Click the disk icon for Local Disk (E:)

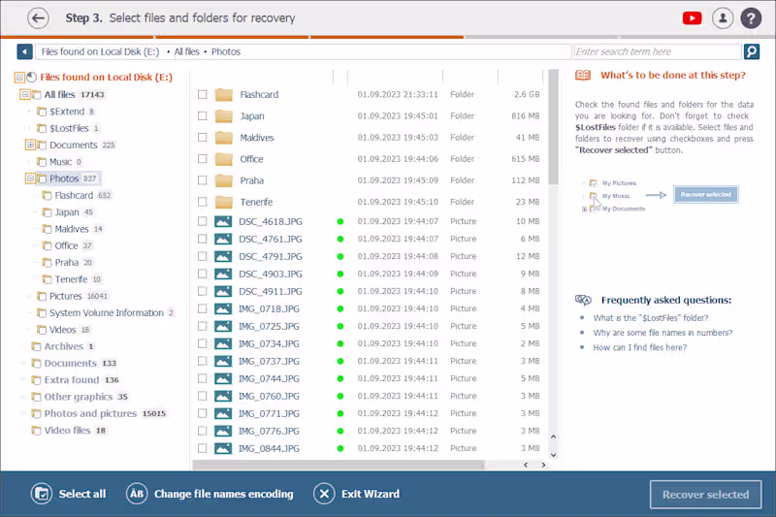pyautogui.click(x=32, y=78)
